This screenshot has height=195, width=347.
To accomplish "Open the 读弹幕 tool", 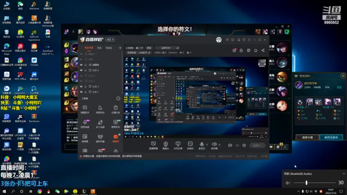I will pos(85,138).
